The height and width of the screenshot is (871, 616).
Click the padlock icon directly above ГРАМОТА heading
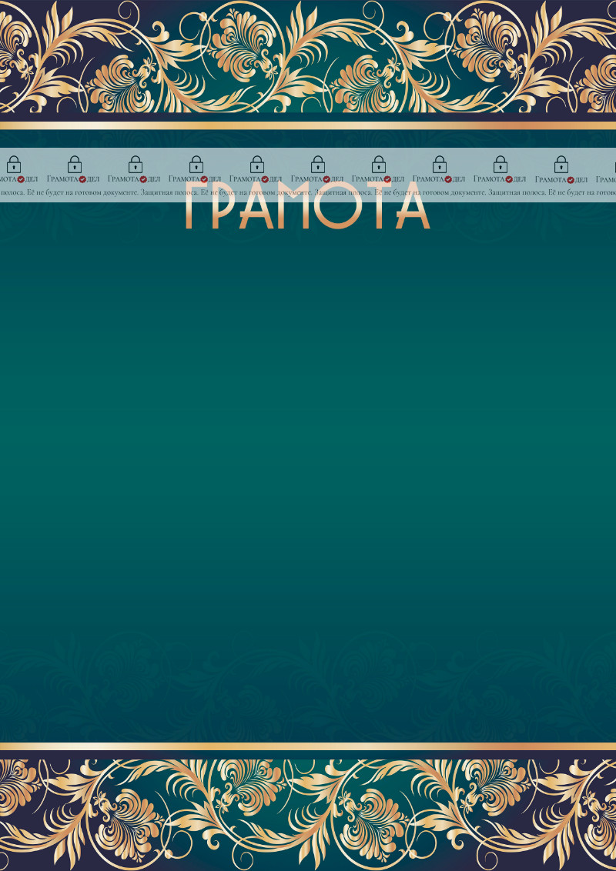[x=317, y=164]
